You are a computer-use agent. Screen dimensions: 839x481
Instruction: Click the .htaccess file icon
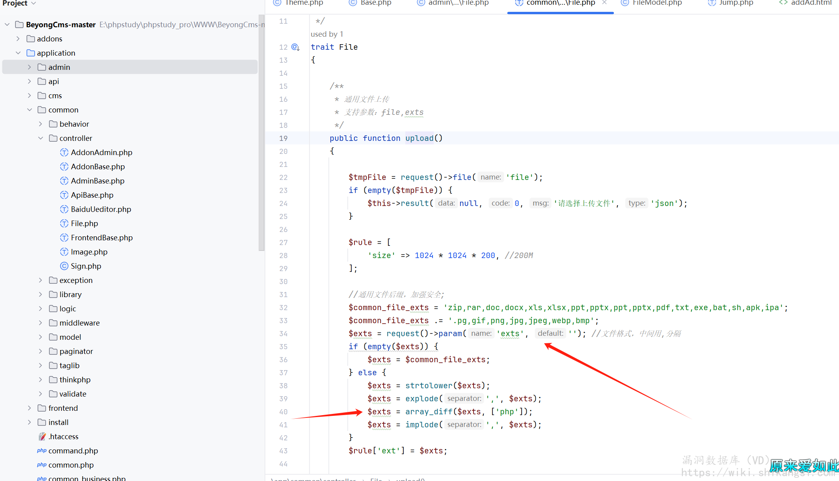point(42,436)
